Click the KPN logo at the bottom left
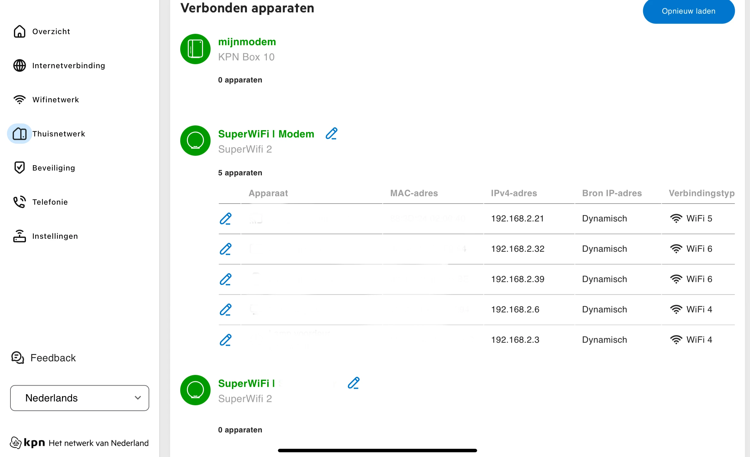Viewport: 750px width, 457px height. click(28, 443)
